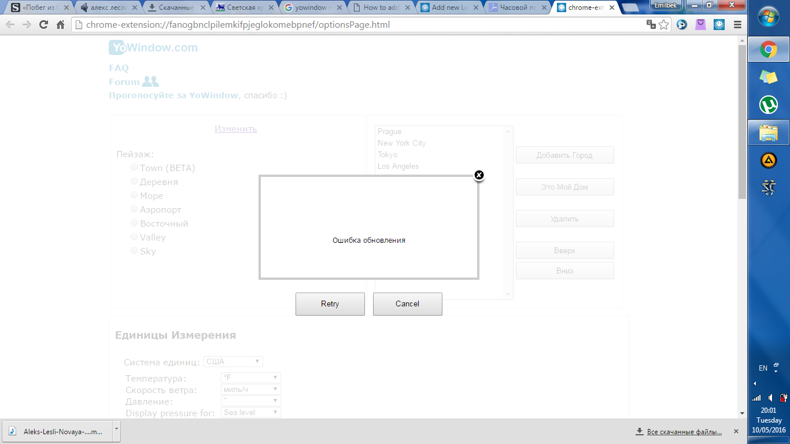Viewport: 790px width, 444px height.
Task: Expand the Температура units dropdown
Action: tap(251, 378)
